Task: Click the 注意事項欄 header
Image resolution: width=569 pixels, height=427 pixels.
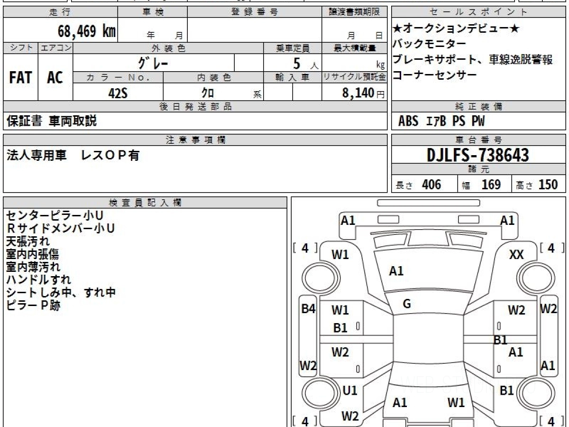Action: click(x=195, y=140)
